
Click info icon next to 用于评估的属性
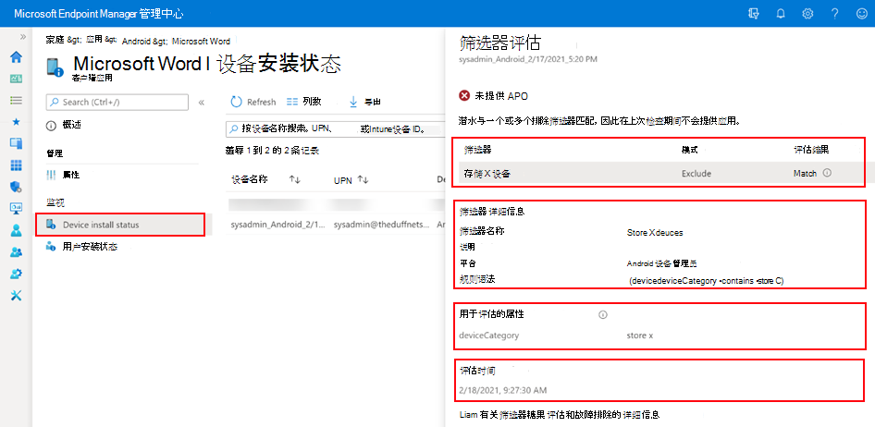point(602,315)
